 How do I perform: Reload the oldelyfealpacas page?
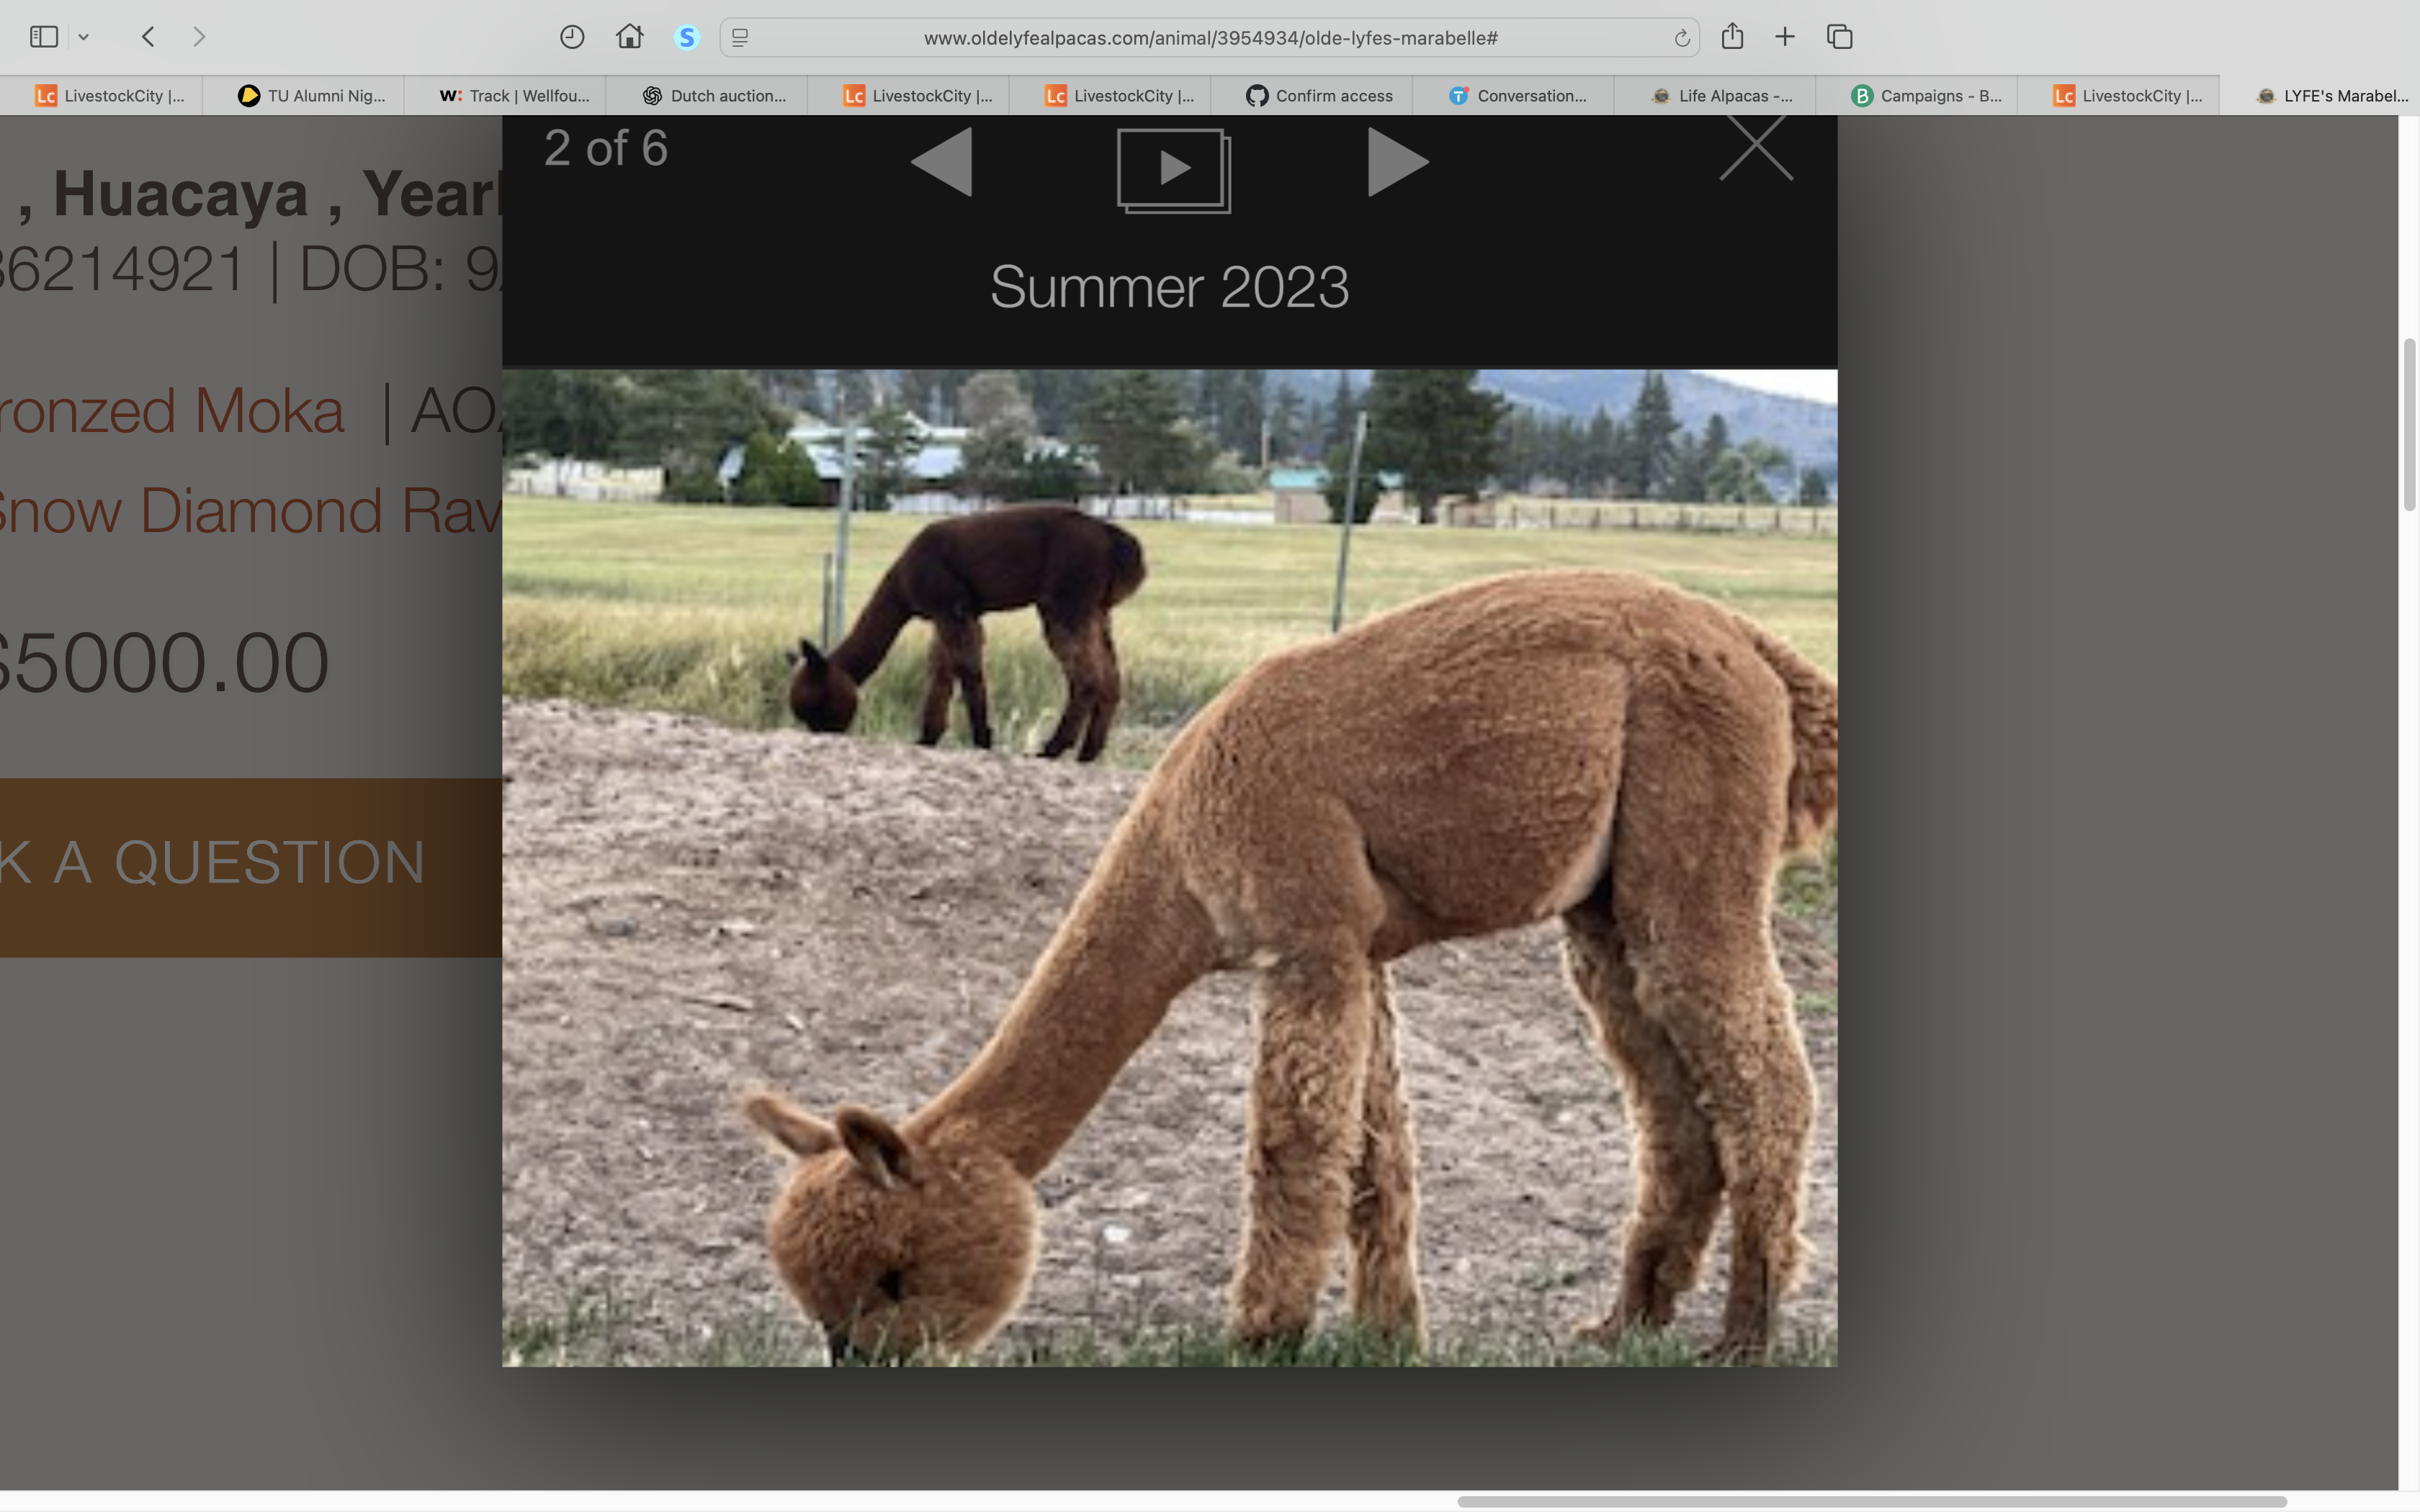point(1682,38)
